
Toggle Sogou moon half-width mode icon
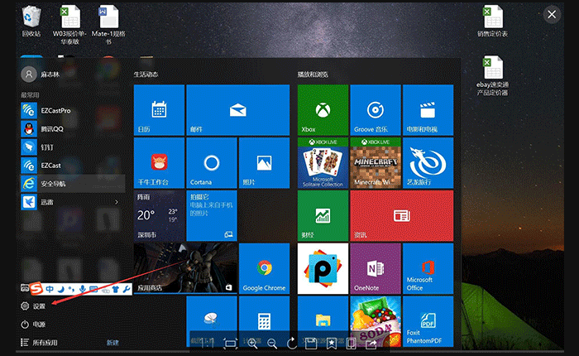click(61, 288)
